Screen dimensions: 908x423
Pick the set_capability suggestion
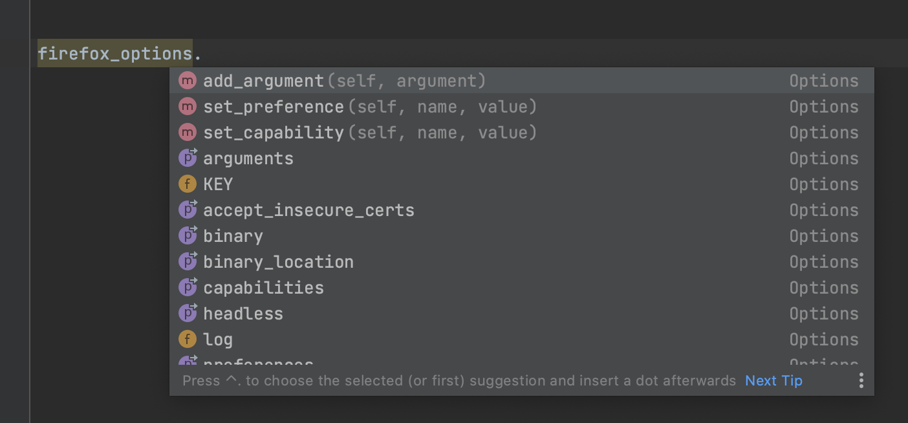click(274, 133)
